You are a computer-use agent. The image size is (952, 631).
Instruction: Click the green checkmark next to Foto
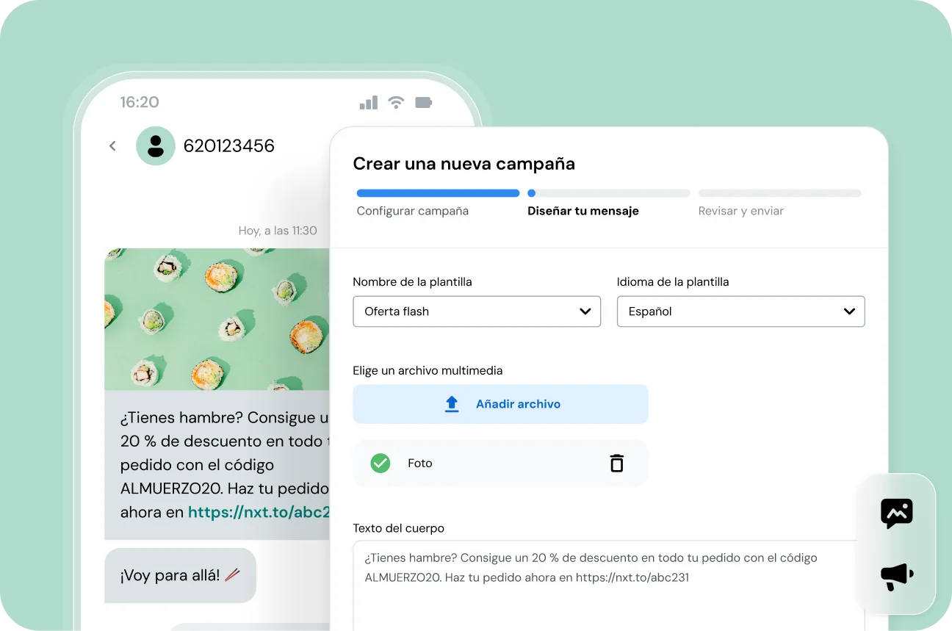click(x=380, y=463)
